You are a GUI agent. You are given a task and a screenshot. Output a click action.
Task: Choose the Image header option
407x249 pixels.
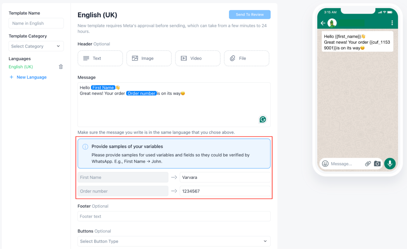tap(149, 58)
